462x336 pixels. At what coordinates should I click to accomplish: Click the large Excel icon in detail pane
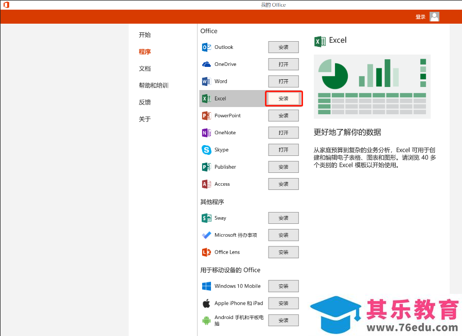click(x=320, y=41)
